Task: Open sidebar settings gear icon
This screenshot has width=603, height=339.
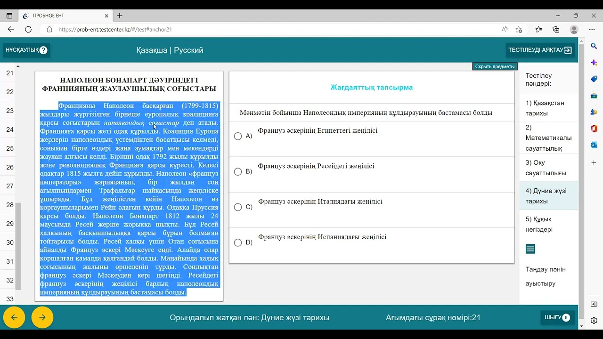Action: pyautogui.click(x=594, y=321)
